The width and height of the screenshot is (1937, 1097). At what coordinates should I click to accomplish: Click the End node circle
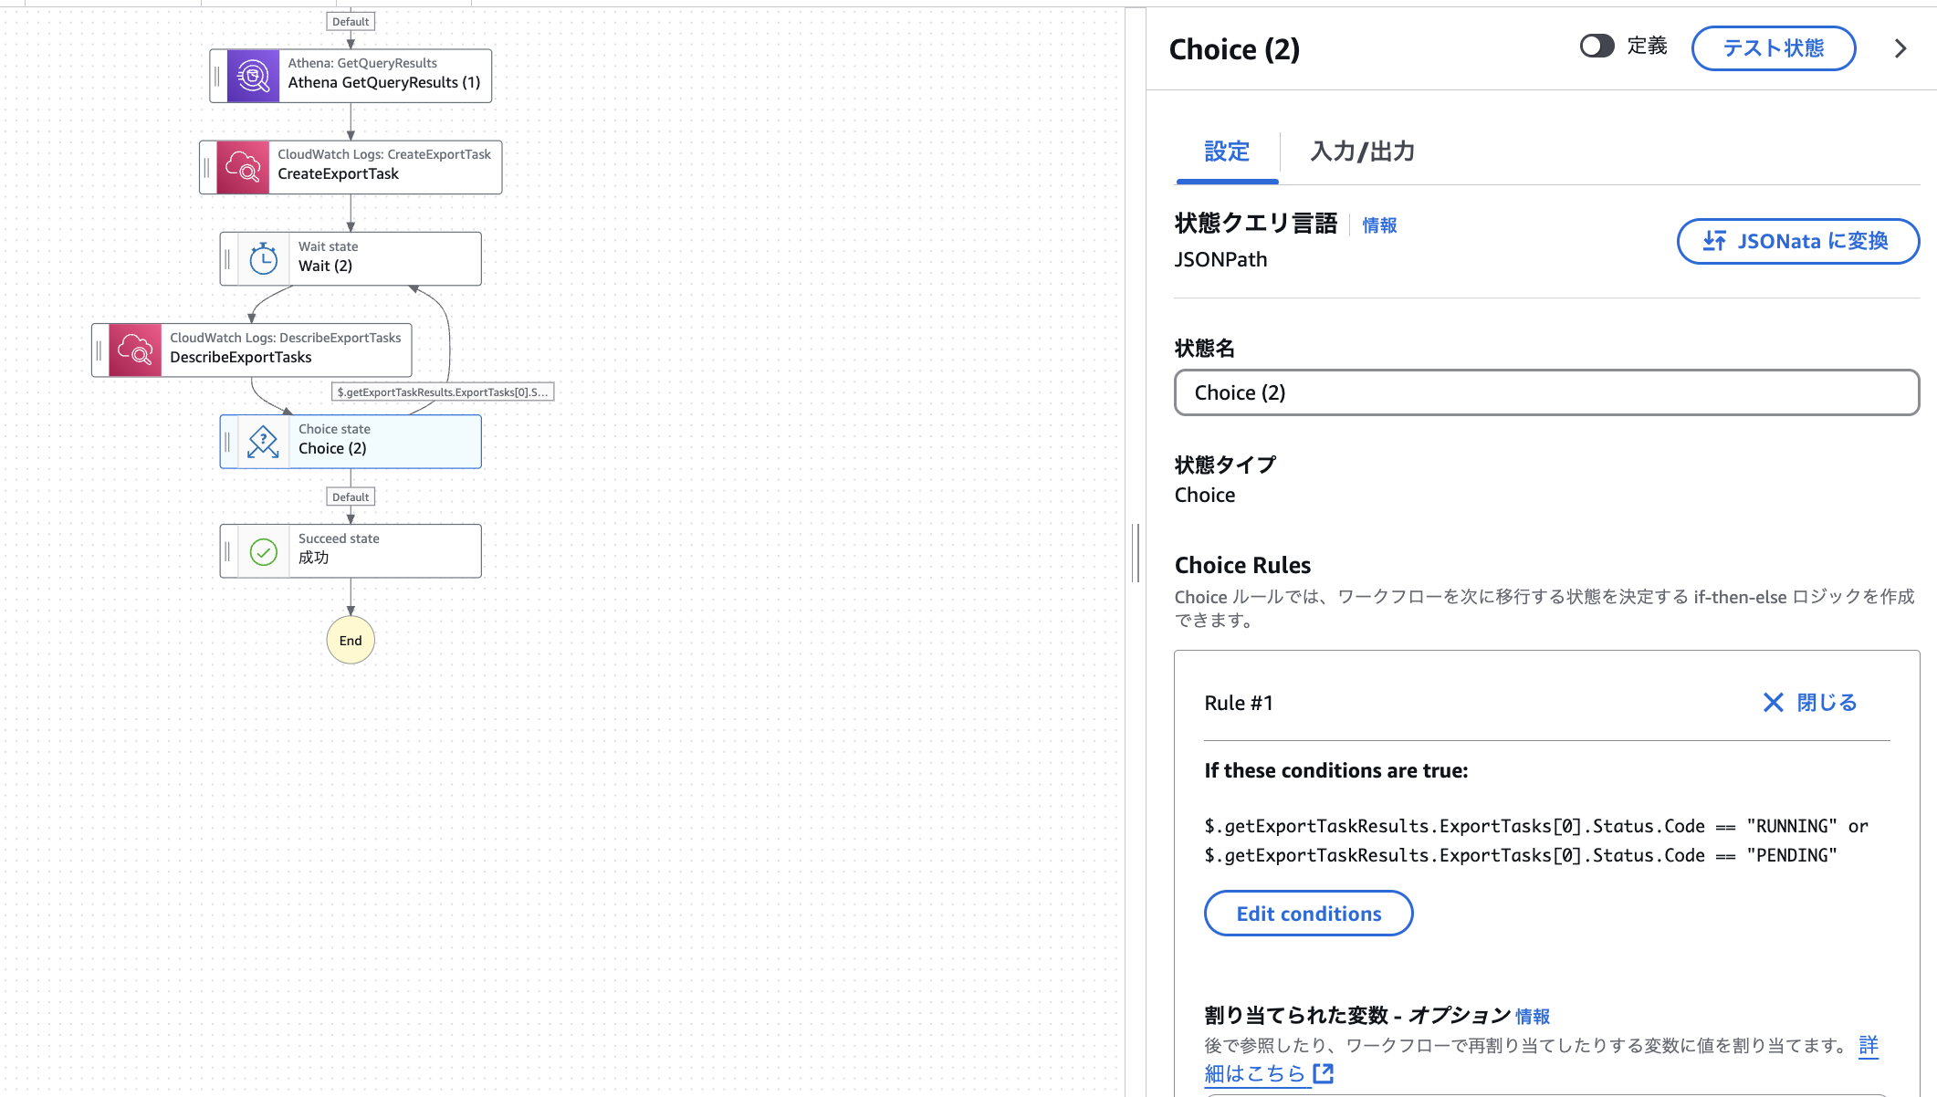point(351,641)
